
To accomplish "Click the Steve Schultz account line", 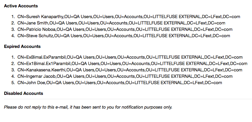I will (x=124, y=36).
